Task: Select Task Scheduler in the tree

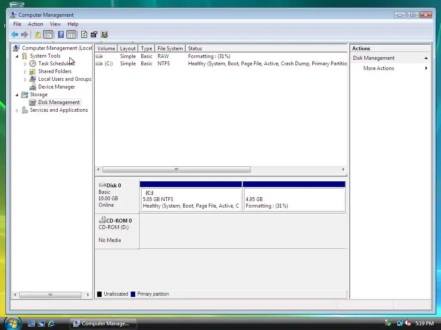Action: (x=56, y=64)
